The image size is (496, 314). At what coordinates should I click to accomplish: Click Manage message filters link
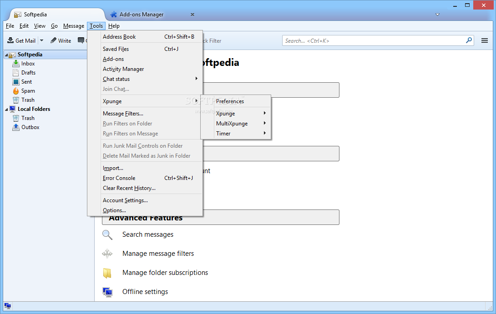click(158, 254)
